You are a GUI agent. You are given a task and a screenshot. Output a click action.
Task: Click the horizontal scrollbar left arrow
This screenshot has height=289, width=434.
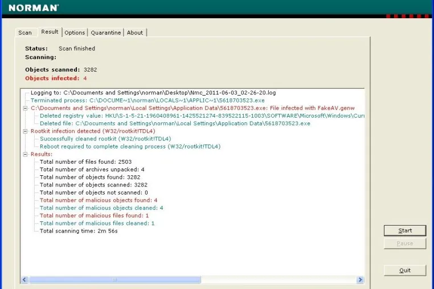[x=24, y=279]
